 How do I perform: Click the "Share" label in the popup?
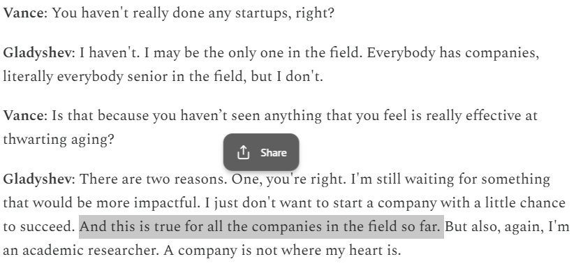tap(273, 152)
